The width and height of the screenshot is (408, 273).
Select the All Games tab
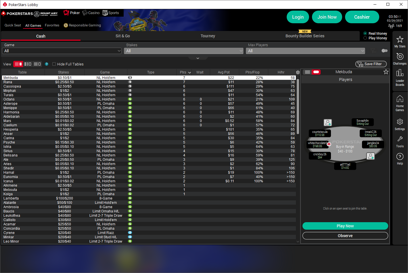[x=33, y=26]
